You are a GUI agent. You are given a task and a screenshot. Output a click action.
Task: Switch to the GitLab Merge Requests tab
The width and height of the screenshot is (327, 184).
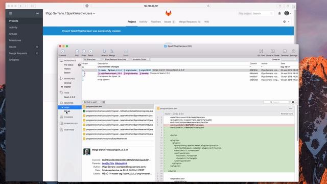[x=189, y=21]
